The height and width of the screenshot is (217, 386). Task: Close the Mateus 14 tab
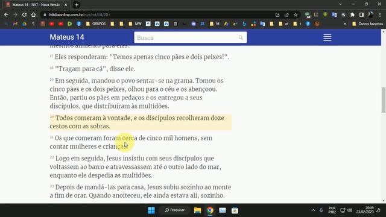pos(66,5)
